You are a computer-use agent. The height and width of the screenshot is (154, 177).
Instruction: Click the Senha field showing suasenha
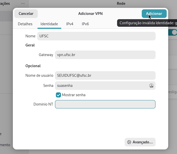pyautogui.click(x=101, y=86)
